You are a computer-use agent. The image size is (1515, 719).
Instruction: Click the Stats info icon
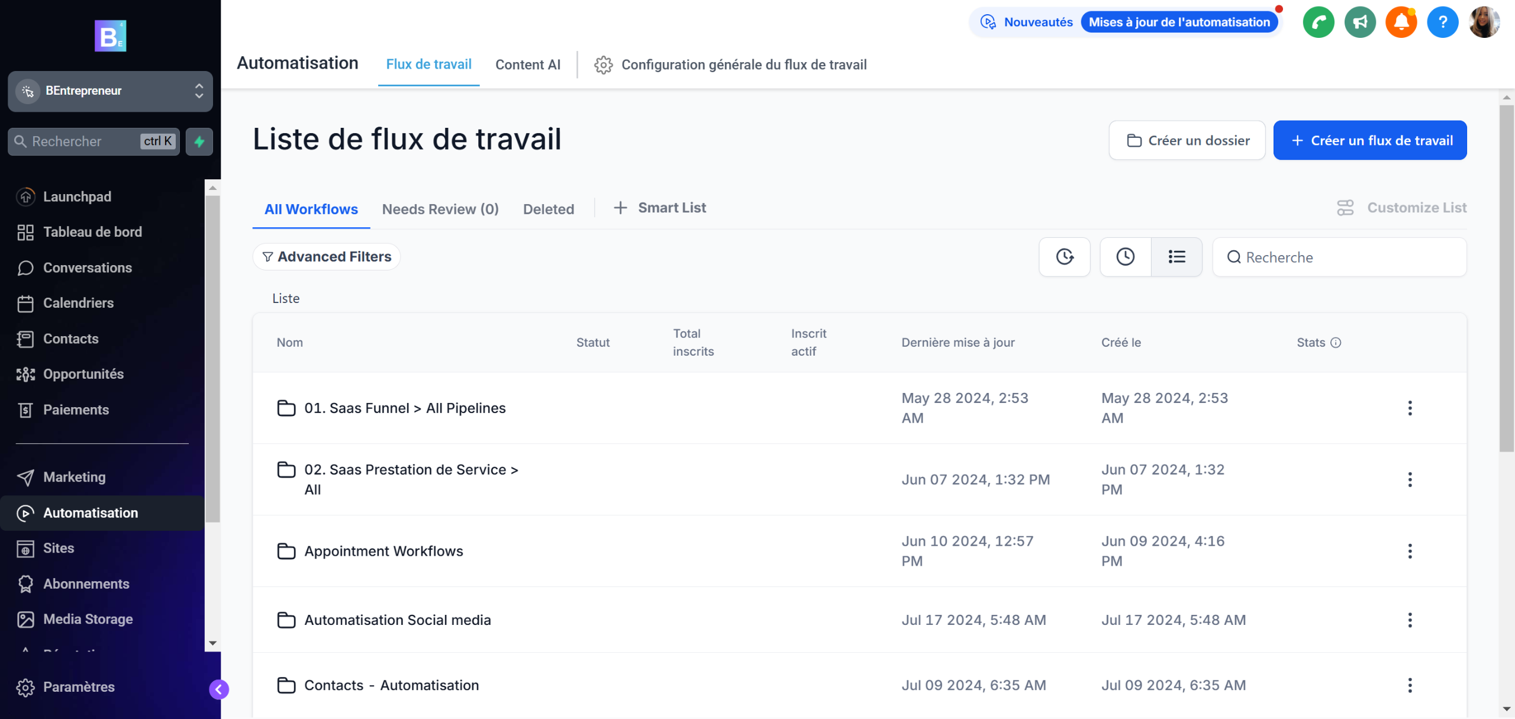1336,343
